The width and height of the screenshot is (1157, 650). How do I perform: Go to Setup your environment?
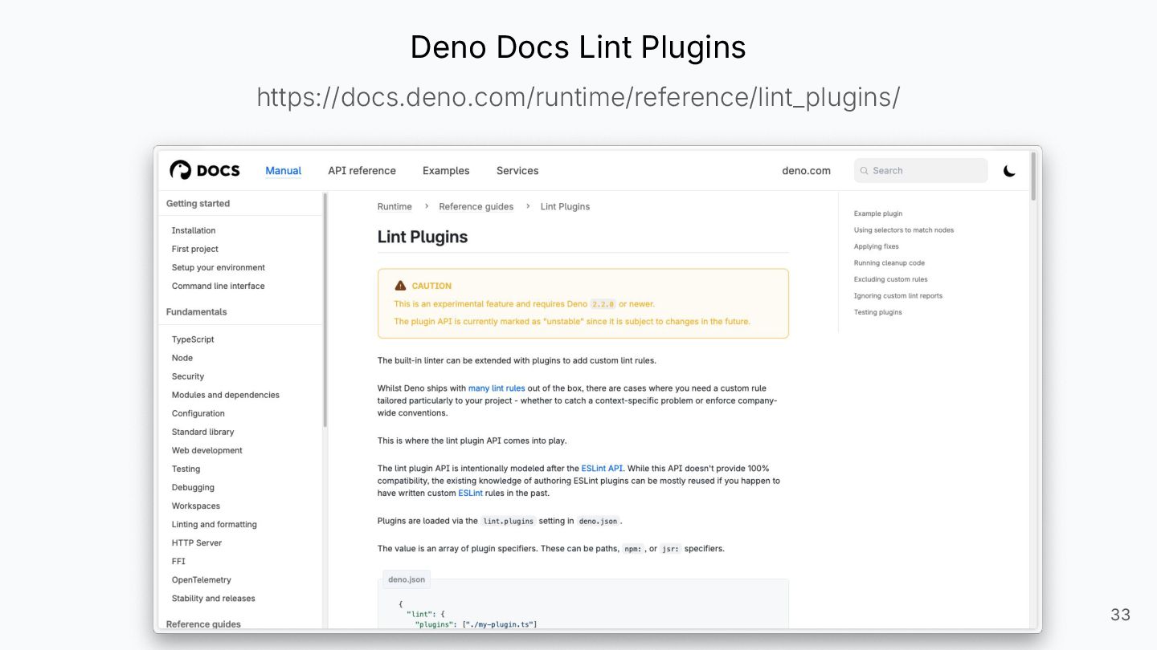click(219, 267)
